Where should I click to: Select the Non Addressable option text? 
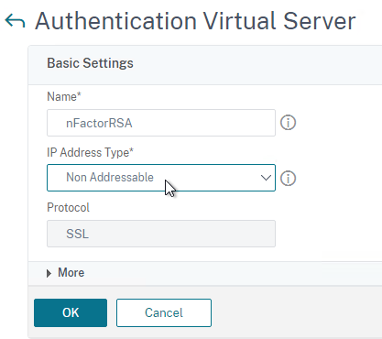[x=110, y=178]
